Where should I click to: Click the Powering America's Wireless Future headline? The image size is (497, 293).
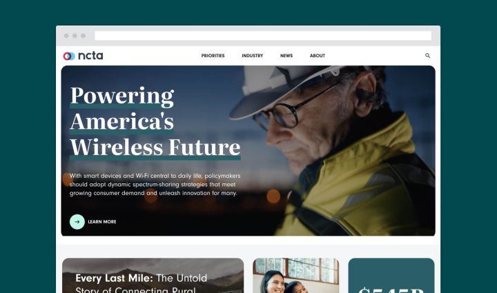coord(155,121)
